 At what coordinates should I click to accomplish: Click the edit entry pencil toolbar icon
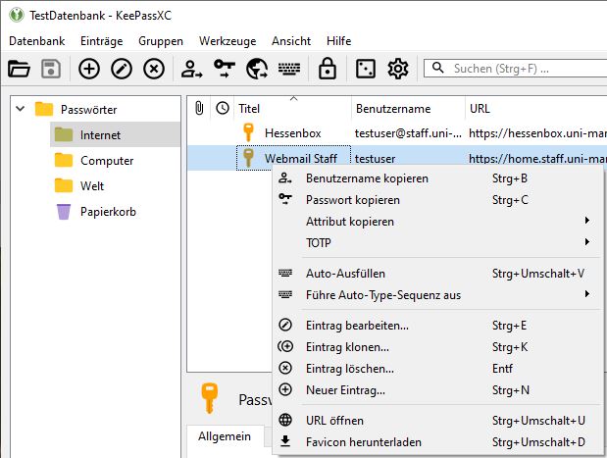click(122, 69)
